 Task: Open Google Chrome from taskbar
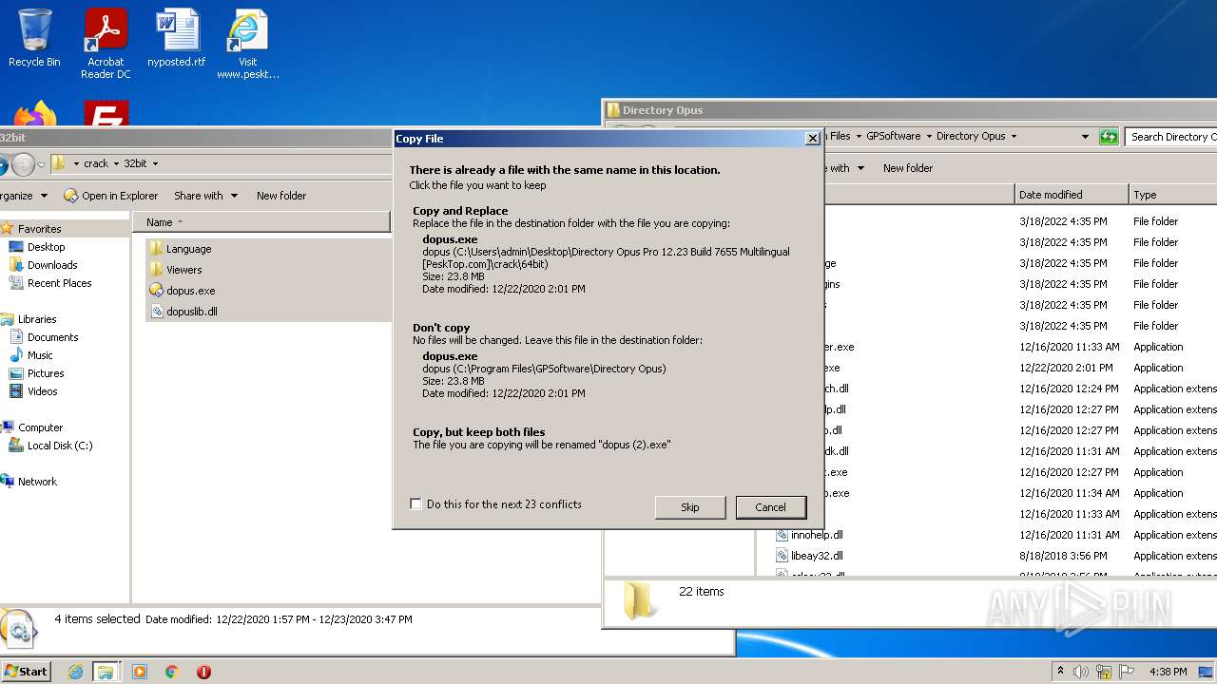[172, 672]
